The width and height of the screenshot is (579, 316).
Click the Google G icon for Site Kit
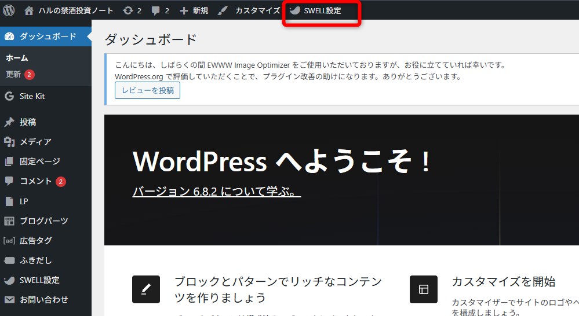tap(9, 96)
